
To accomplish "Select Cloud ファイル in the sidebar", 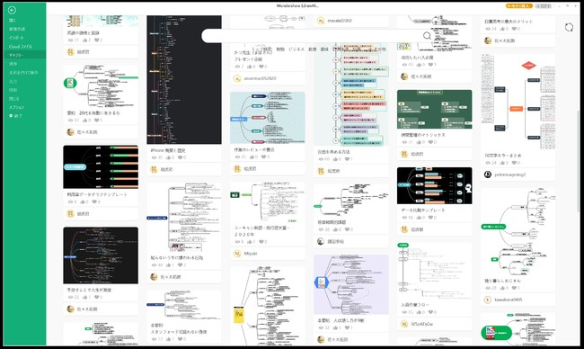I will tap(20, 47).
